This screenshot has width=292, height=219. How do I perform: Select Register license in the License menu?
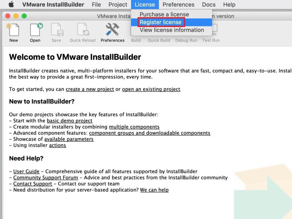click(x=161, y=22)
